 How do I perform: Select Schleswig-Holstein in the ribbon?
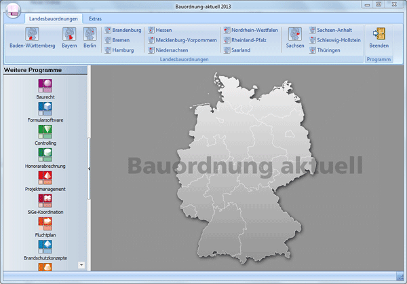[x=335, y=40]
